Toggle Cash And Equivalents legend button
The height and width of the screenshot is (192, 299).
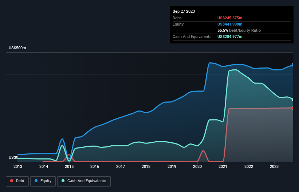pyautogui.click(x=84, y=181)
